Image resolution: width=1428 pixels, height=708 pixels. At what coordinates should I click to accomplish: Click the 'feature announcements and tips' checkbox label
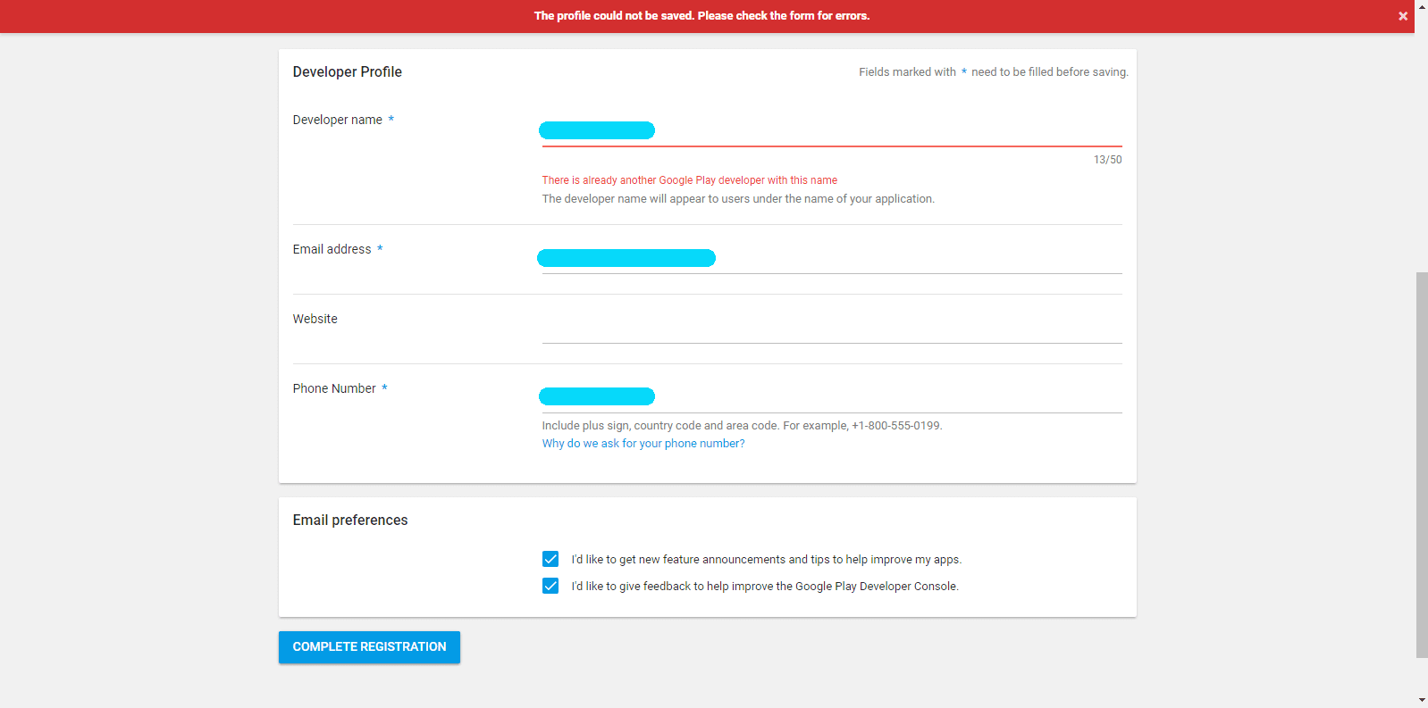pyautogui.click(x=767, y=560)
